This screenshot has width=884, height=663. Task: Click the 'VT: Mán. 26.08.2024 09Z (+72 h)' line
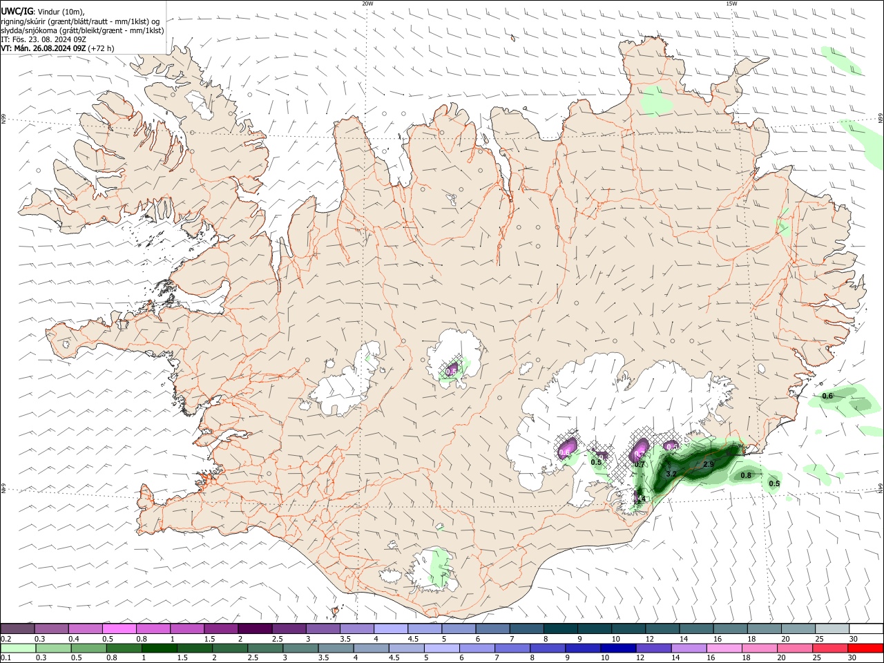tap(58, 48)
